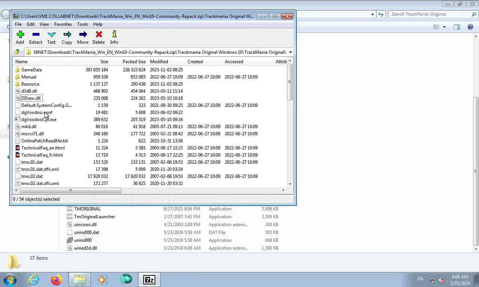
Task: Open Explorer view options dropdown arrow
Action: (x=445, y=27)
